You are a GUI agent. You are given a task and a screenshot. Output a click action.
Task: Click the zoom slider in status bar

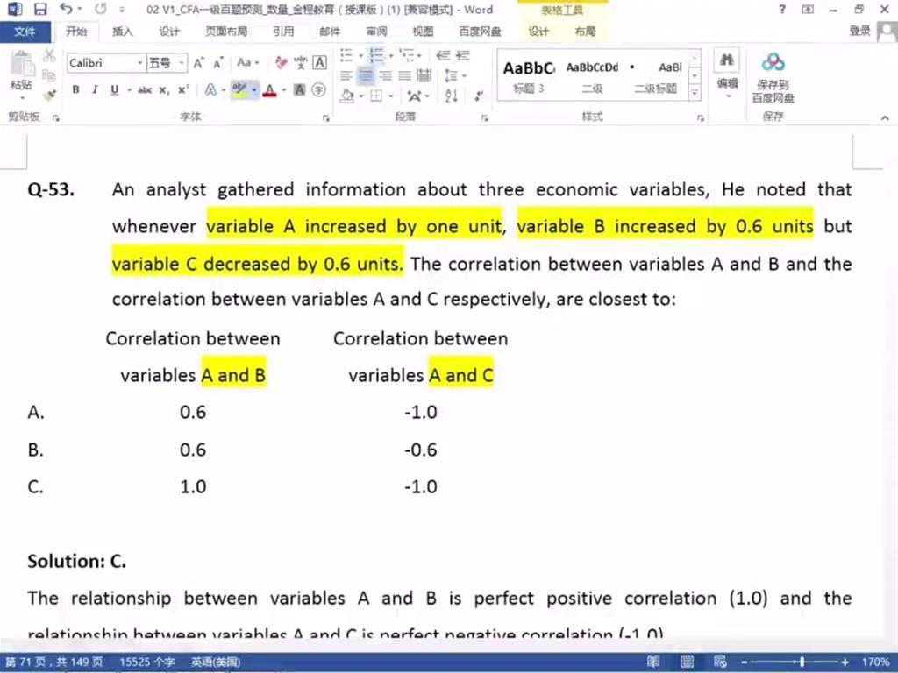point(800,662)
